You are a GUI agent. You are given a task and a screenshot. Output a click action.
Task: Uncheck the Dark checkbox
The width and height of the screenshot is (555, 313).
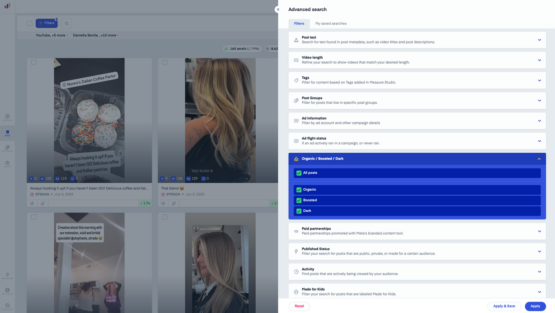point(299,211)
